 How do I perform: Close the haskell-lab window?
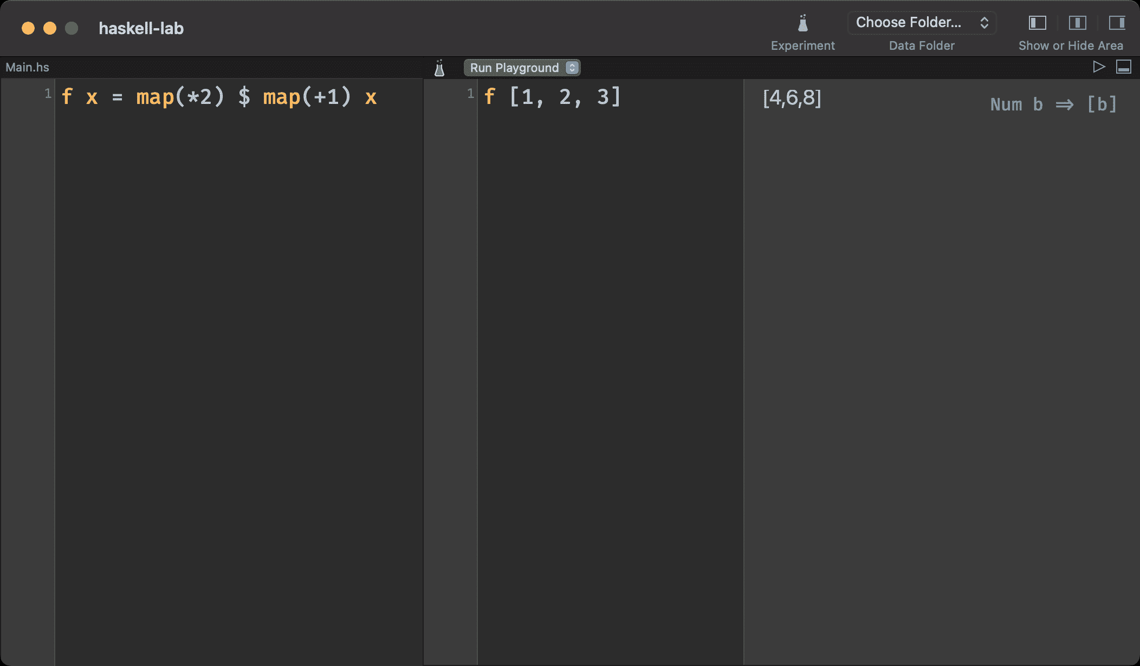tap(28, 28)
